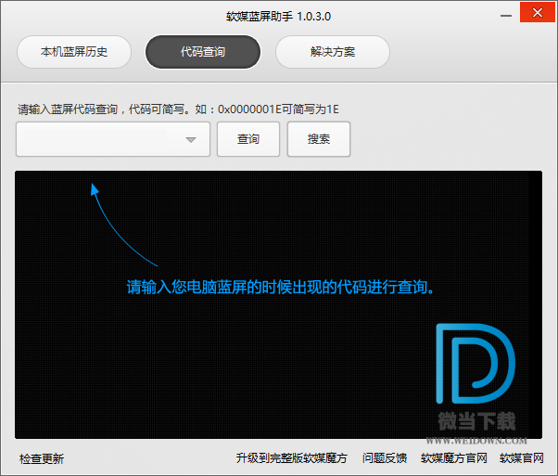Open the 解决方案 tab
The width and height of the screenshot is (558, 476).
(333, 52)
